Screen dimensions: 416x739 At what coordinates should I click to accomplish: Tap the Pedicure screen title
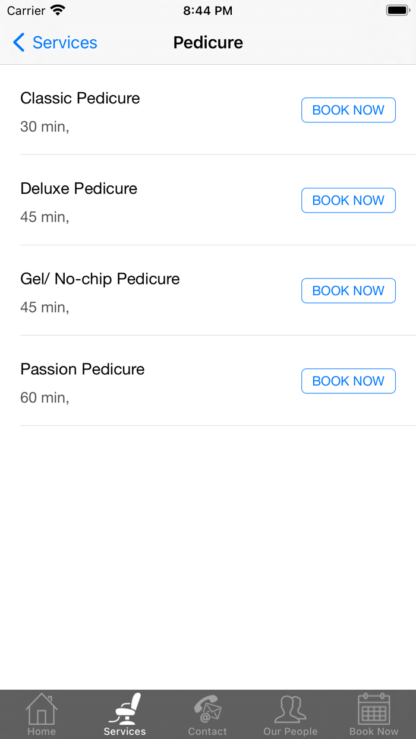(x=207, y=42)
